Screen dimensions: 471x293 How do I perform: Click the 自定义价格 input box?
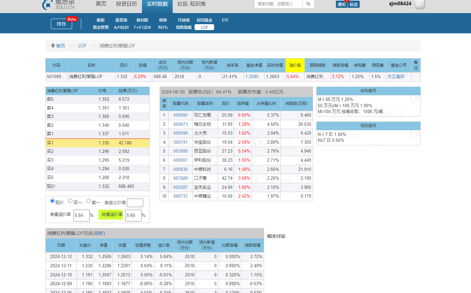coord(135,203)
